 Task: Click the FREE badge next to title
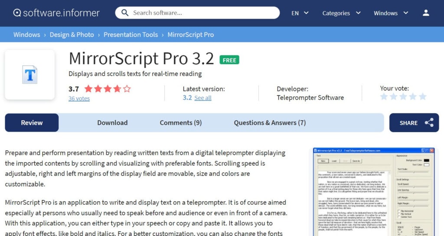229,60
